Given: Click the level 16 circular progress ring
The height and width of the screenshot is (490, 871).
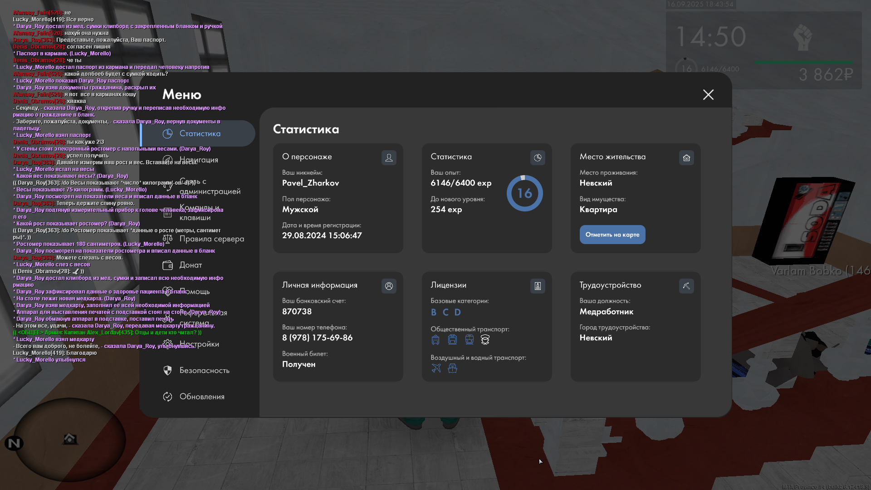Looking at the screenshot, I should coord(524,193).
